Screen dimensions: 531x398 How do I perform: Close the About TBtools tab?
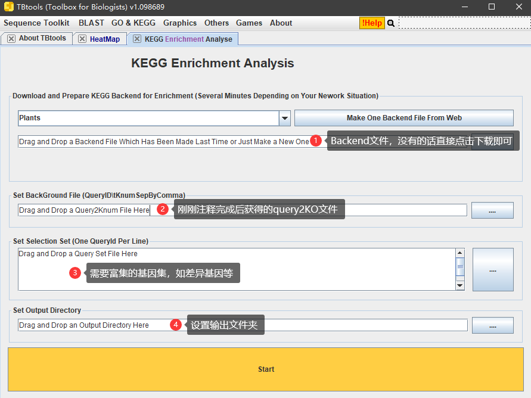coord(11,39)
